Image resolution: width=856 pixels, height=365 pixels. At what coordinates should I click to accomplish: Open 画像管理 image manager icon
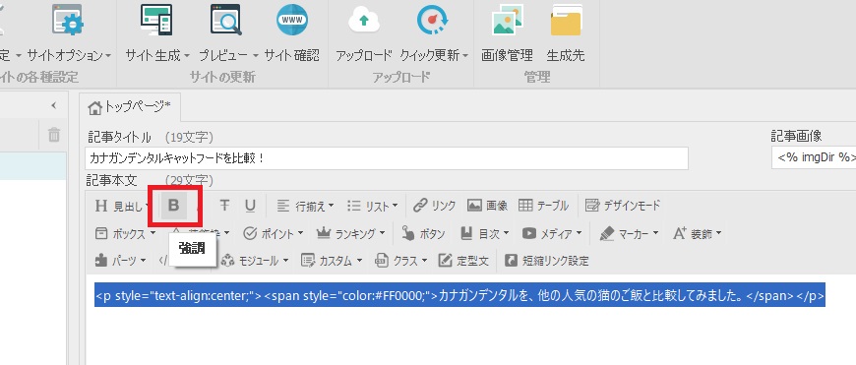click(x=507, y=21)
